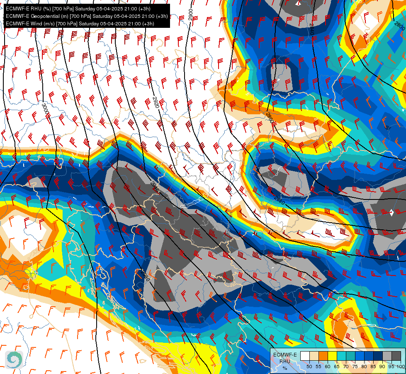This screenshot has width=406, height=374.
Task: Select the cyan 65–70 legend swatch
Action: [341, 356]
